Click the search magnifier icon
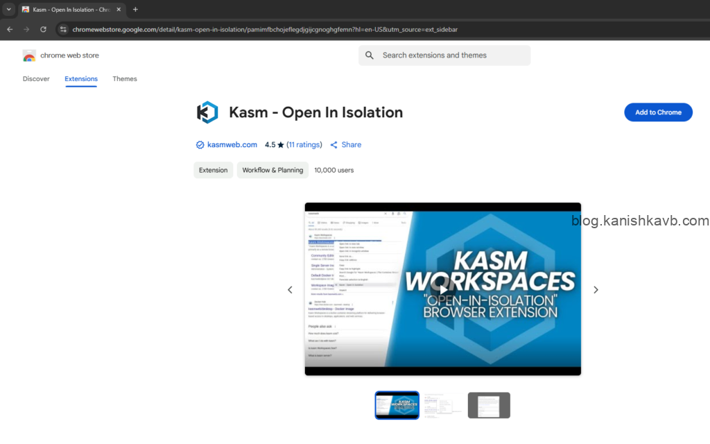 click(370, 55)
